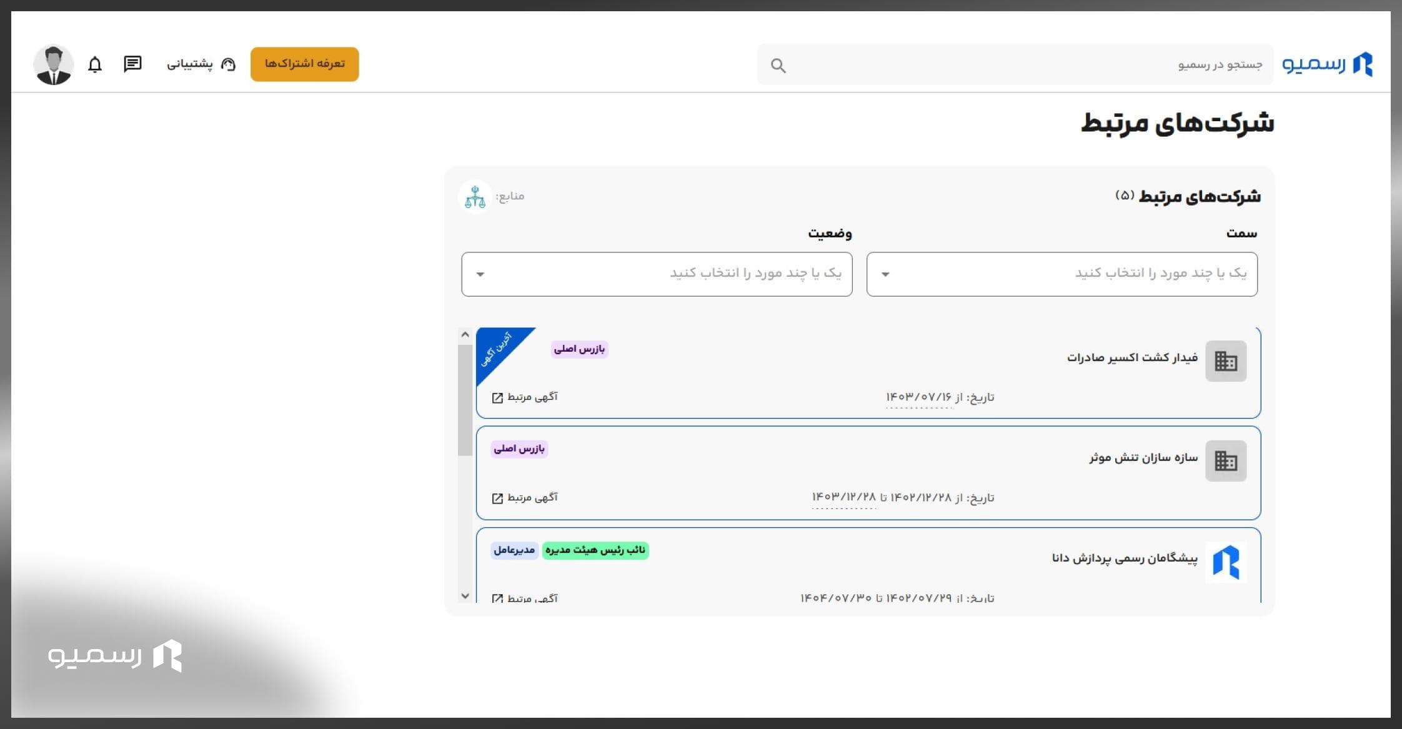Click the Rasmio logo in the header

[1327, 64]
